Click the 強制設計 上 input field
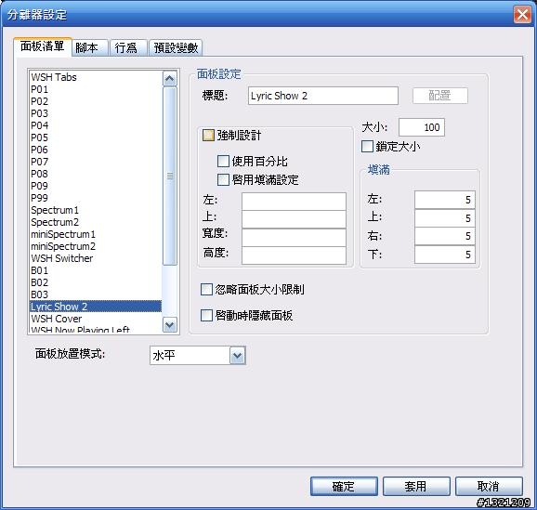537x510 pixels. point(294,219)
